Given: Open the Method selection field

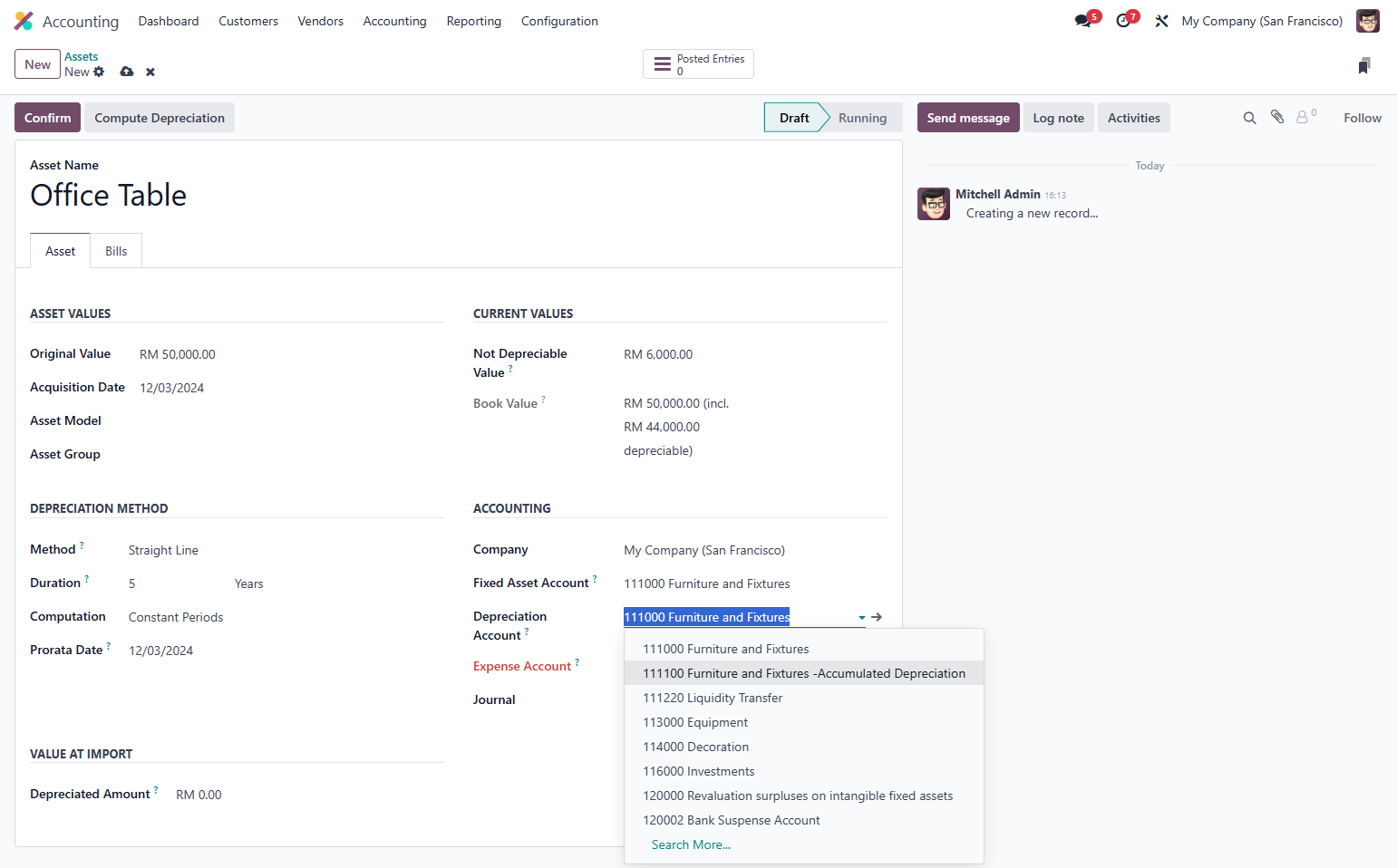Looking at the screenshot, I should (x=286, y=550).
